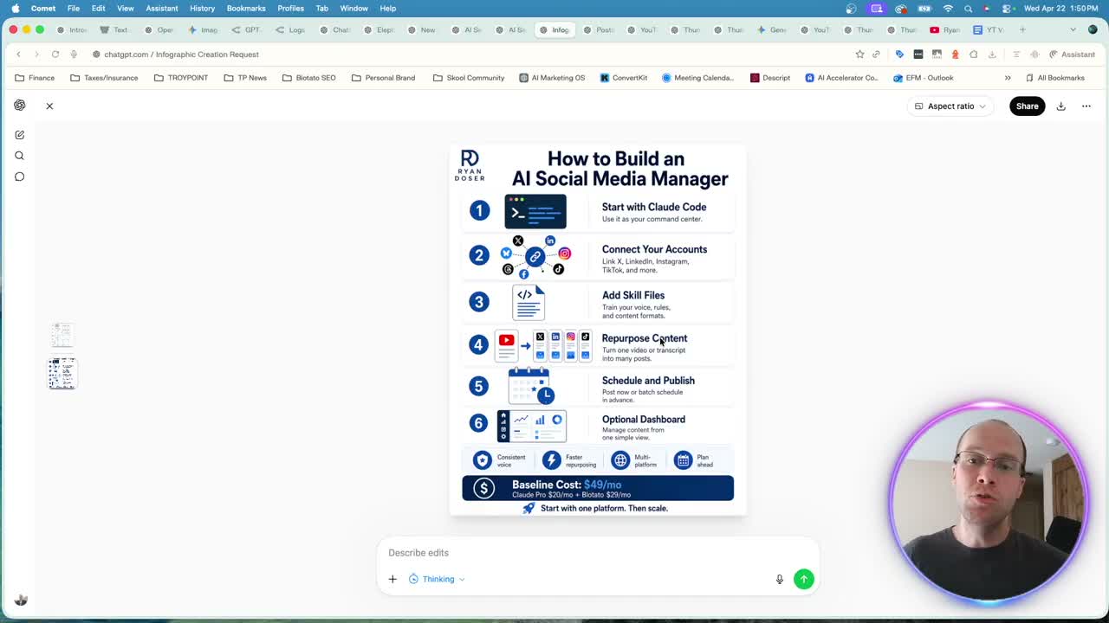Click the Share button
1109x623 pixels.
pyautogui.click(x=1027, y=106)
